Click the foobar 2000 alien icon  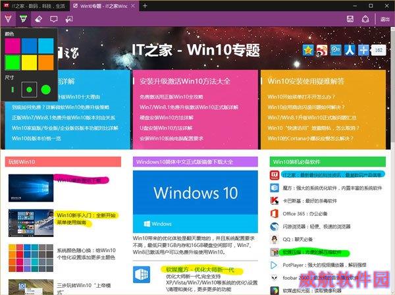tap(275, 278)
